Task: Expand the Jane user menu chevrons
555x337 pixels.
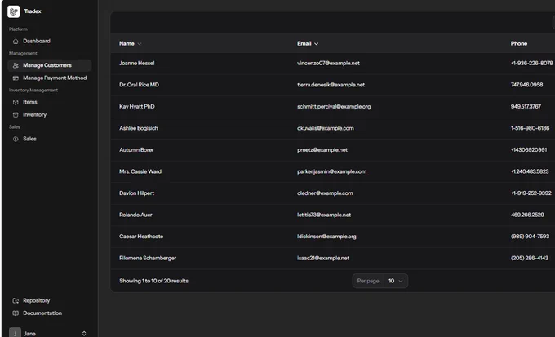Action: pos(84,334)
